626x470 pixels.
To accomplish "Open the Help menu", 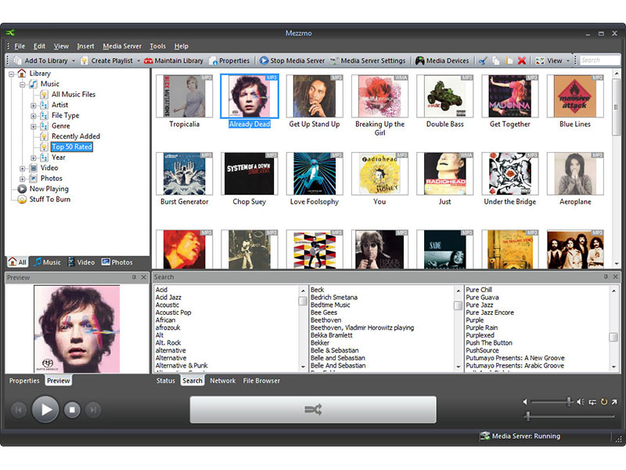I will coord(182,46).
